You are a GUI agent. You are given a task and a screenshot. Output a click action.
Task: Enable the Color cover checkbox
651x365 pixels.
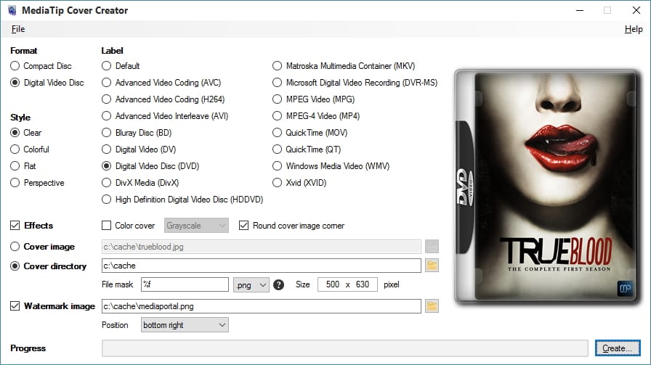click(107, 226)
